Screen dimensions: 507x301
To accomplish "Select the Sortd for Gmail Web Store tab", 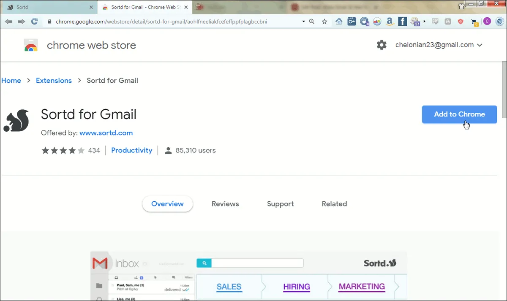I will pyautogui.click(x=144, y=7).
